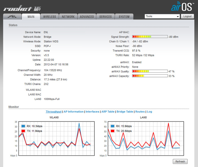The height and width of the screenshot is (167, 198).
Task: Open the Ubiquiti logo tab
Action: (12, 17)
